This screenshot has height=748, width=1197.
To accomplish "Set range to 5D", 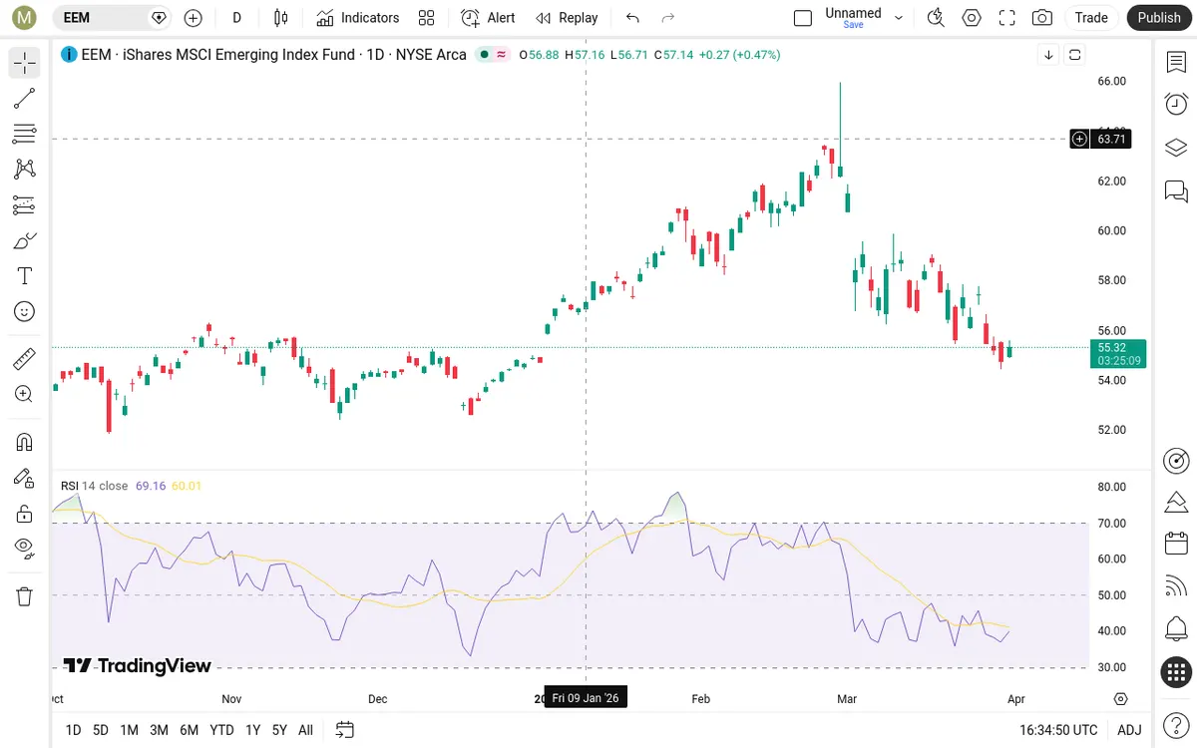I will (x=101, y=730).
